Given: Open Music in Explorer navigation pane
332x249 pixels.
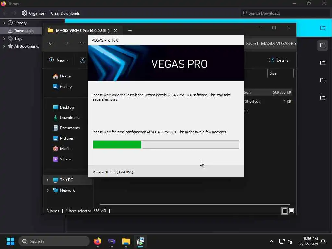Looking at the screenshot, I should [x=62, y=149].
